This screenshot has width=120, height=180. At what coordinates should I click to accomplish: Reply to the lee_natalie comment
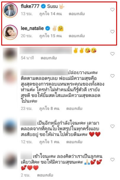(x=77, y=36)
